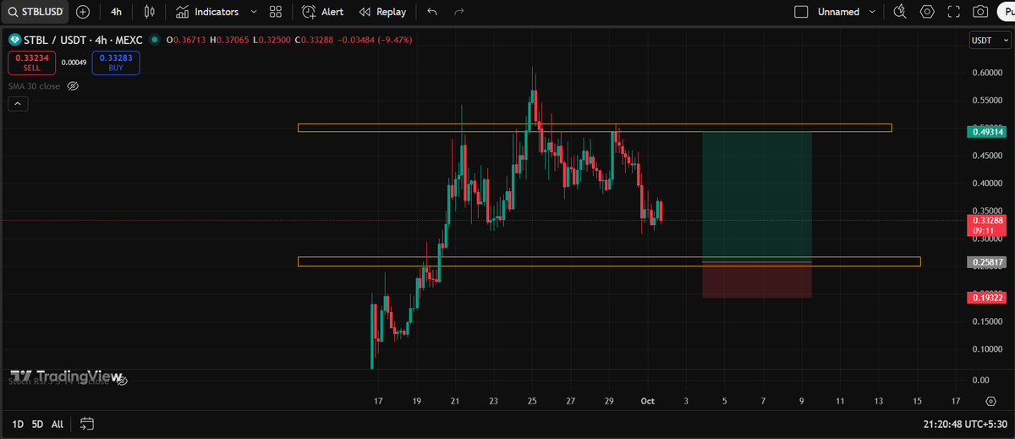Select the chart layout square icon
The width and height of the screenshot is (1015, 439).
coord(802,12)
